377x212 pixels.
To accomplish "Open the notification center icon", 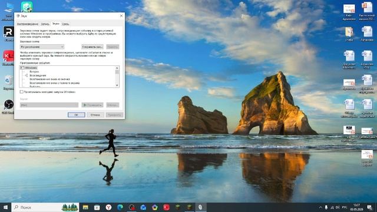I will click(369, 207).
